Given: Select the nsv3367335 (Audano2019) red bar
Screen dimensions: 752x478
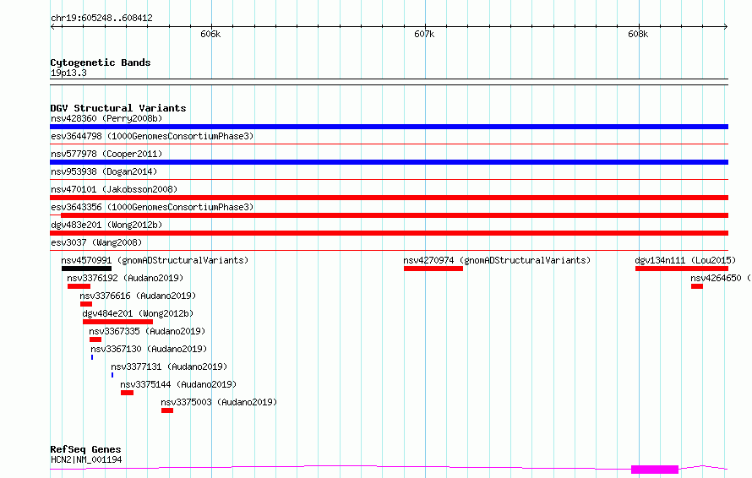Looking at the screenshot, I should click(x=95, y=339).
